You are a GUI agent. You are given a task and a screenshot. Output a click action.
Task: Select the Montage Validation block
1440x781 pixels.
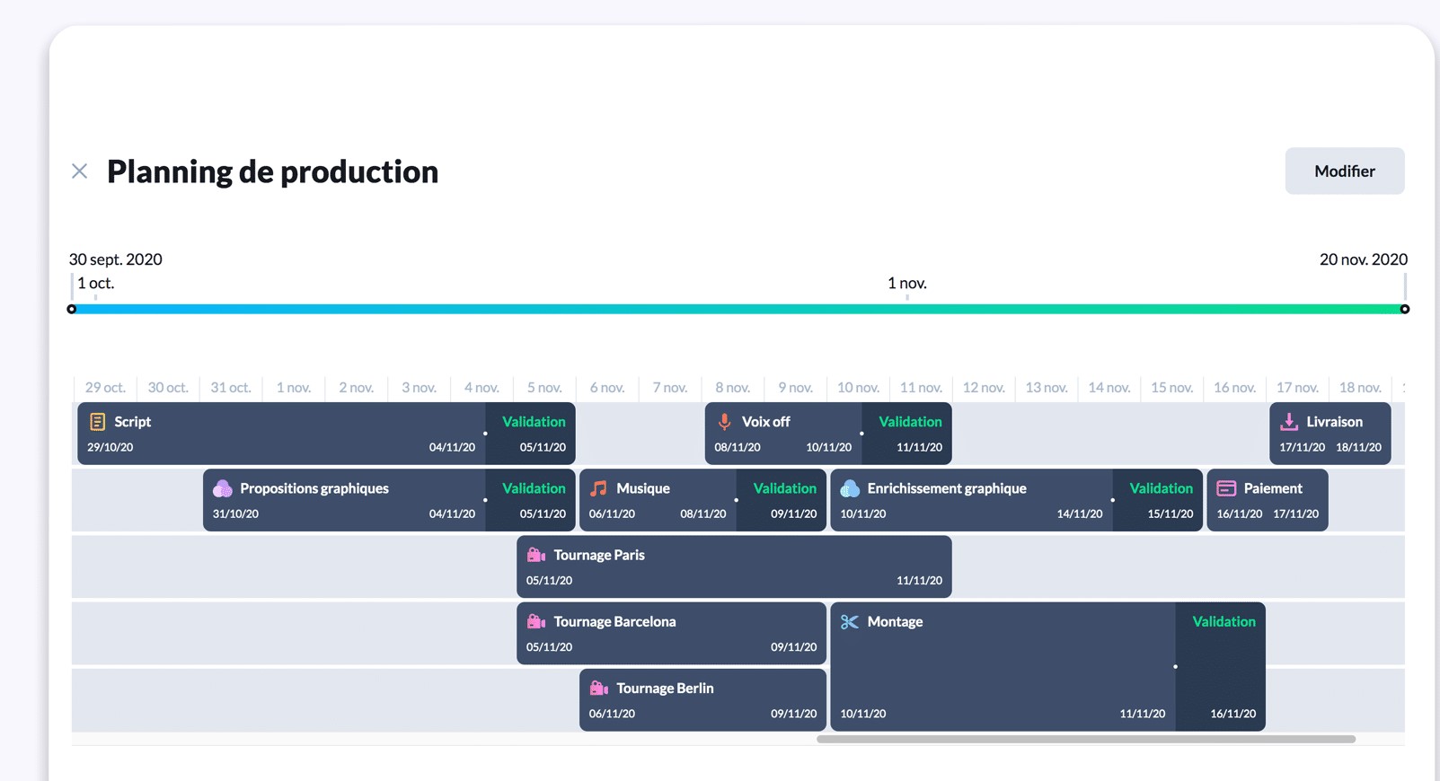1221,666
